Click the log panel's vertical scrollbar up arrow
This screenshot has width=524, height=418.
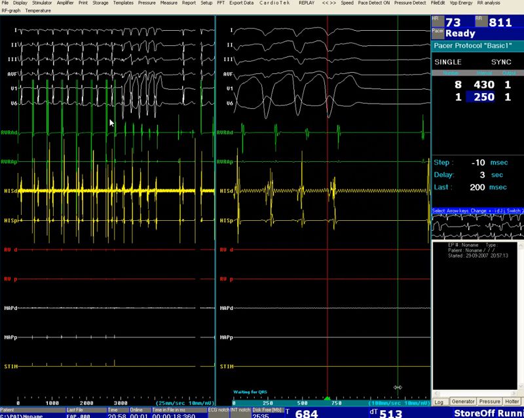click(x=521, y=246)
